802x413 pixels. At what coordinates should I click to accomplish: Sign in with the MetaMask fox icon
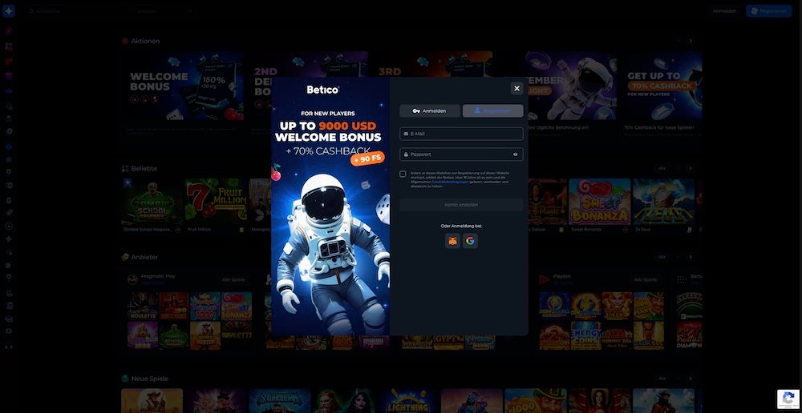[453, 240]
